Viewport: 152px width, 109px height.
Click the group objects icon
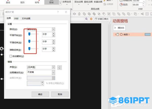109,14
